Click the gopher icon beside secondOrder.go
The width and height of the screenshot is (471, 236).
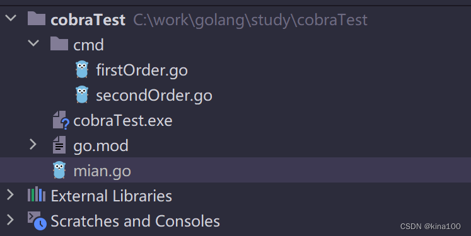click(82, 95)
